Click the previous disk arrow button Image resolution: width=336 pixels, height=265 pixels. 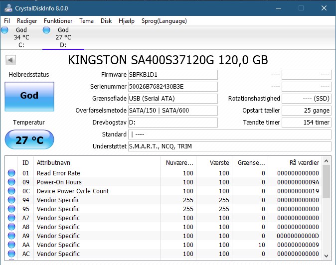coord(10,60)
